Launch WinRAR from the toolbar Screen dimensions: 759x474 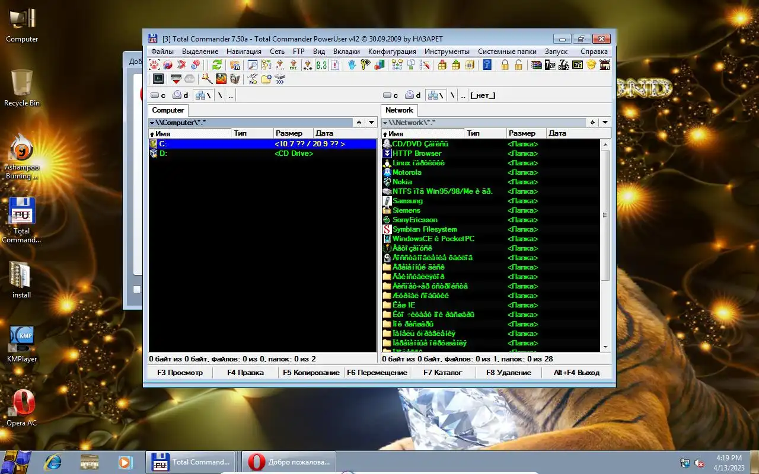(x=537, y=65)
